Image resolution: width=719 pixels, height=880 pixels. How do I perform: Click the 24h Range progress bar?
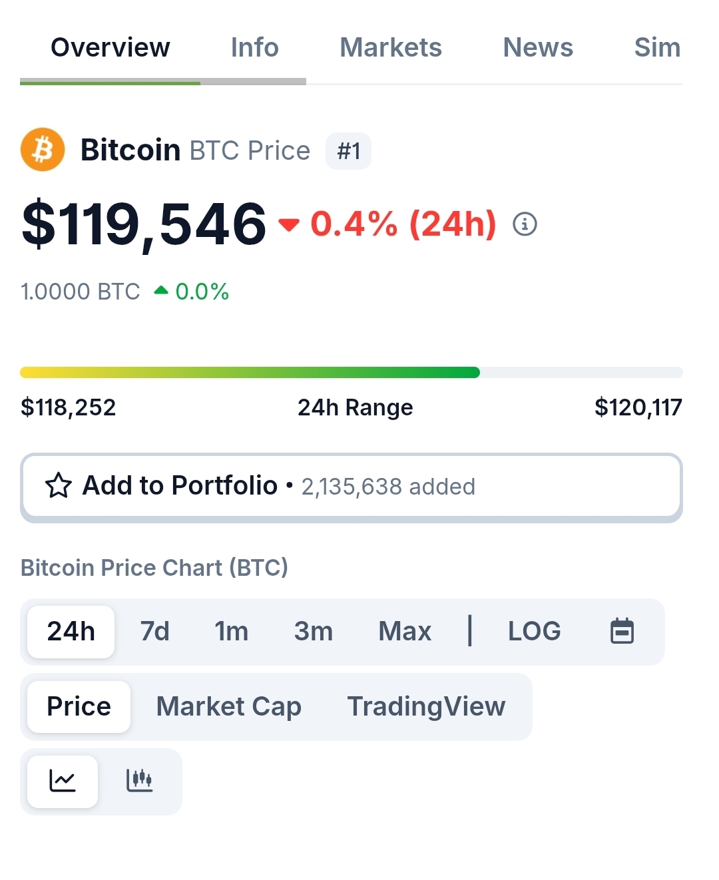[352, 372]
